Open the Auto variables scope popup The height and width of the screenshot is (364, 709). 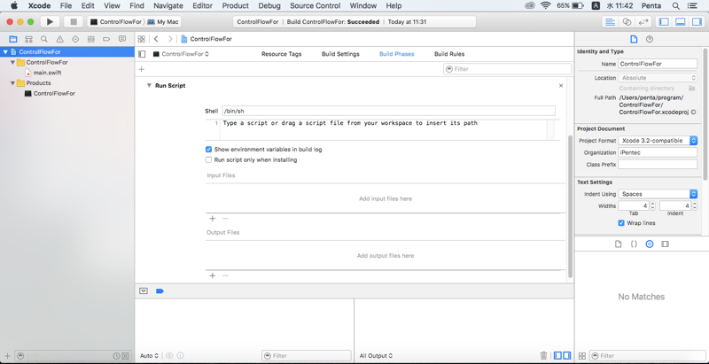(149, 356)
